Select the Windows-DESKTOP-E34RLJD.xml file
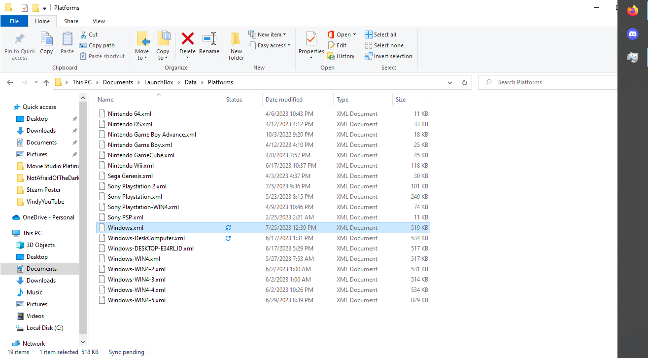This screenshot has width=648, height=358. point(263,249)
